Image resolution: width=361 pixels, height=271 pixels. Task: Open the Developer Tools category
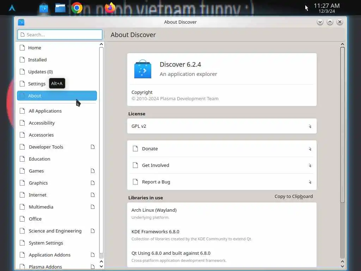coord(57,147)
